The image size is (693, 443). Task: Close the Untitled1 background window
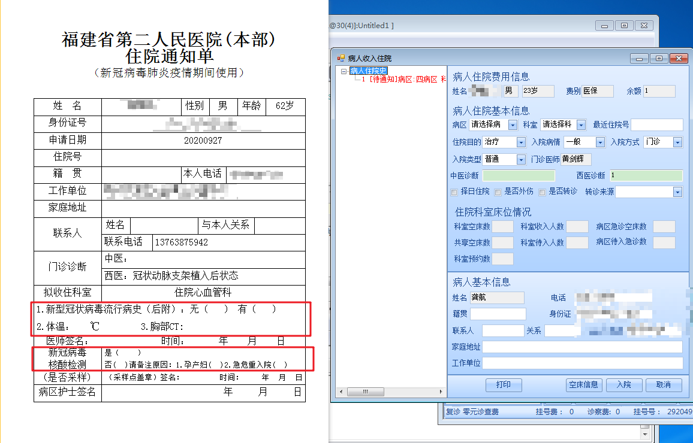click(x=644, y=26)
